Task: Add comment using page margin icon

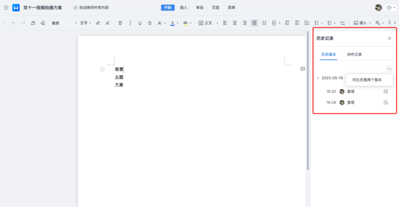Action: [x=302, y=69]
